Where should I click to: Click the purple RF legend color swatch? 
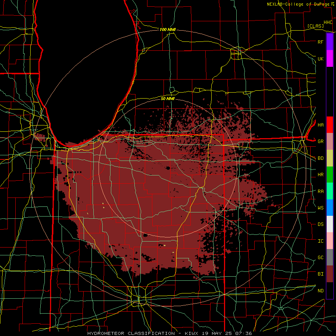pos(330,42)
